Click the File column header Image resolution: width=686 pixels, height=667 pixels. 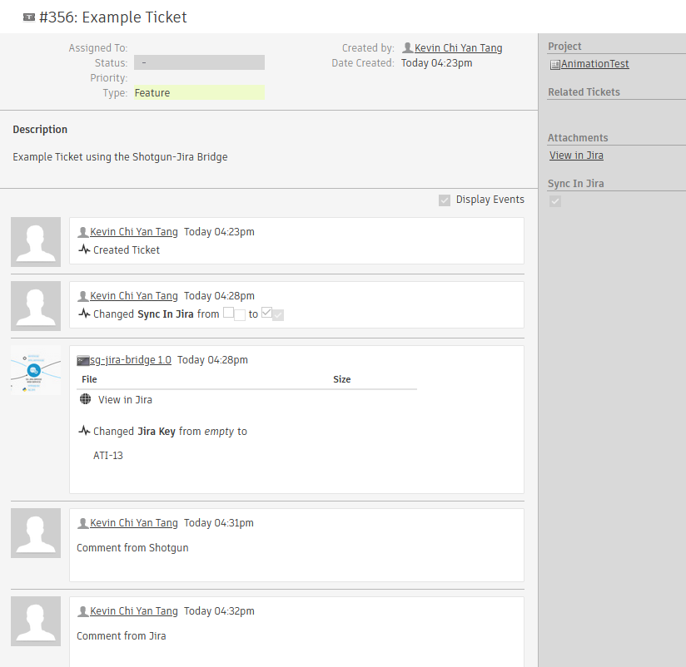(89, 379)
